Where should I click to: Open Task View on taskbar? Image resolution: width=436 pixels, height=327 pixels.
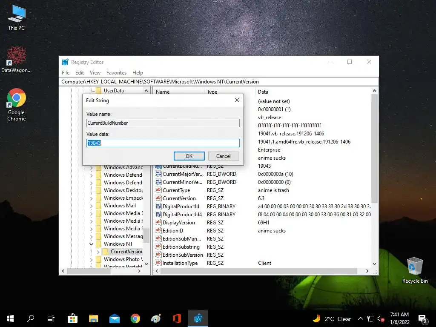51,318
